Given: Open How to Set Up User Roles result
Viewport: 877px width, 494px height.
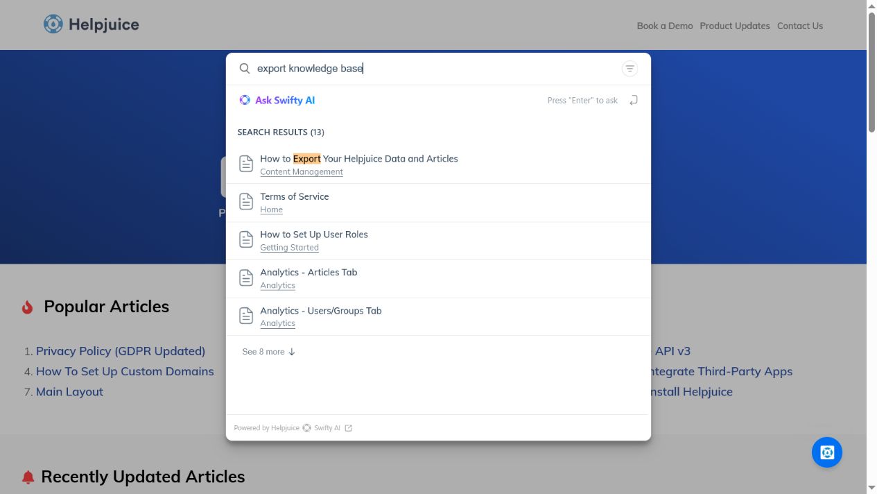Looking at the screenshot, I should (314, 235).
